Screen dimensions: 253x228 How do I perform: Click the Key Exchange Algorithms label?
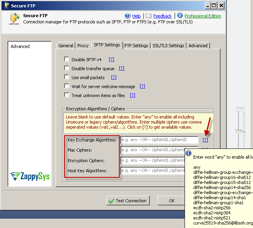(92, 140)
